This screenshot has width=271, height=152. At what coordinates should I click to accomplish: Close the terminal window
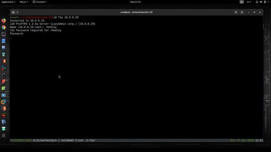point(260,12)
